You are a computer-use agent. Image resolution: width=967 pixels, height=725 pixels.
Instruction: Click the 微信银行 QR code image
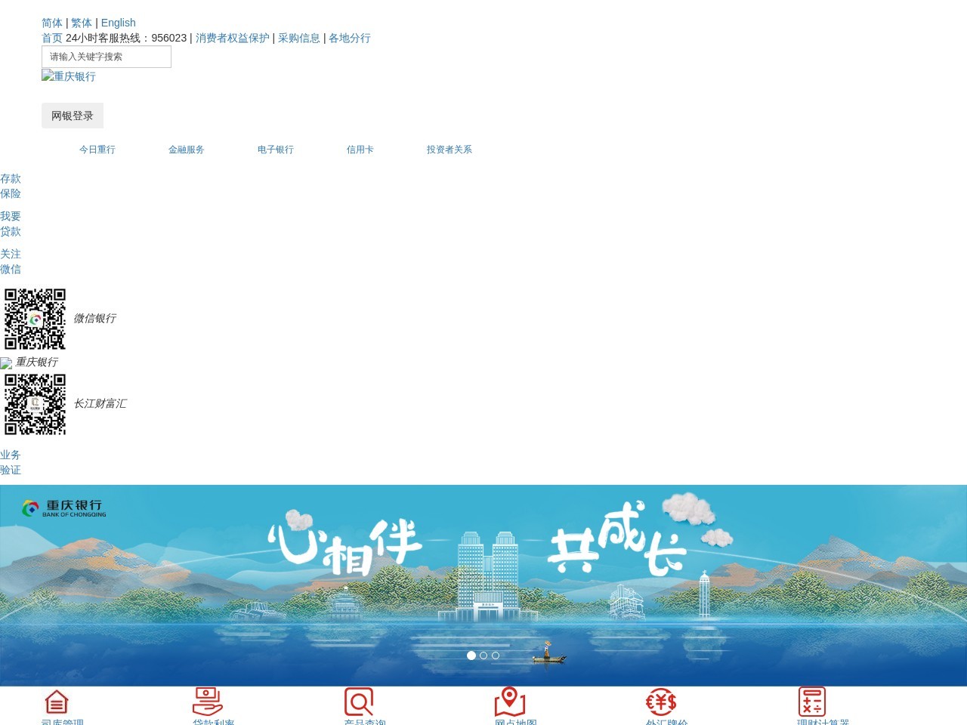(35, 319)
